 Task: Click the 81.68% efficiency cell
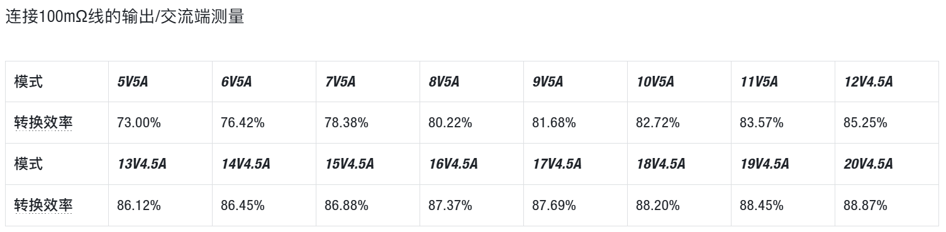[x=554, y=123]
